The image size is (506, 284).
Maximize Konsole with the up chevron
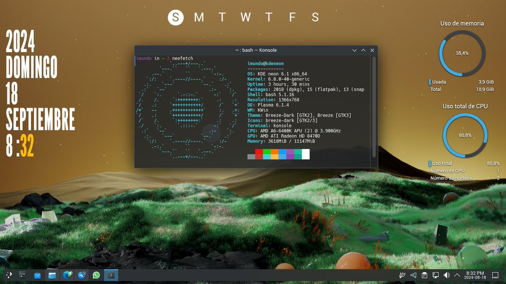[x=363, y=50]
